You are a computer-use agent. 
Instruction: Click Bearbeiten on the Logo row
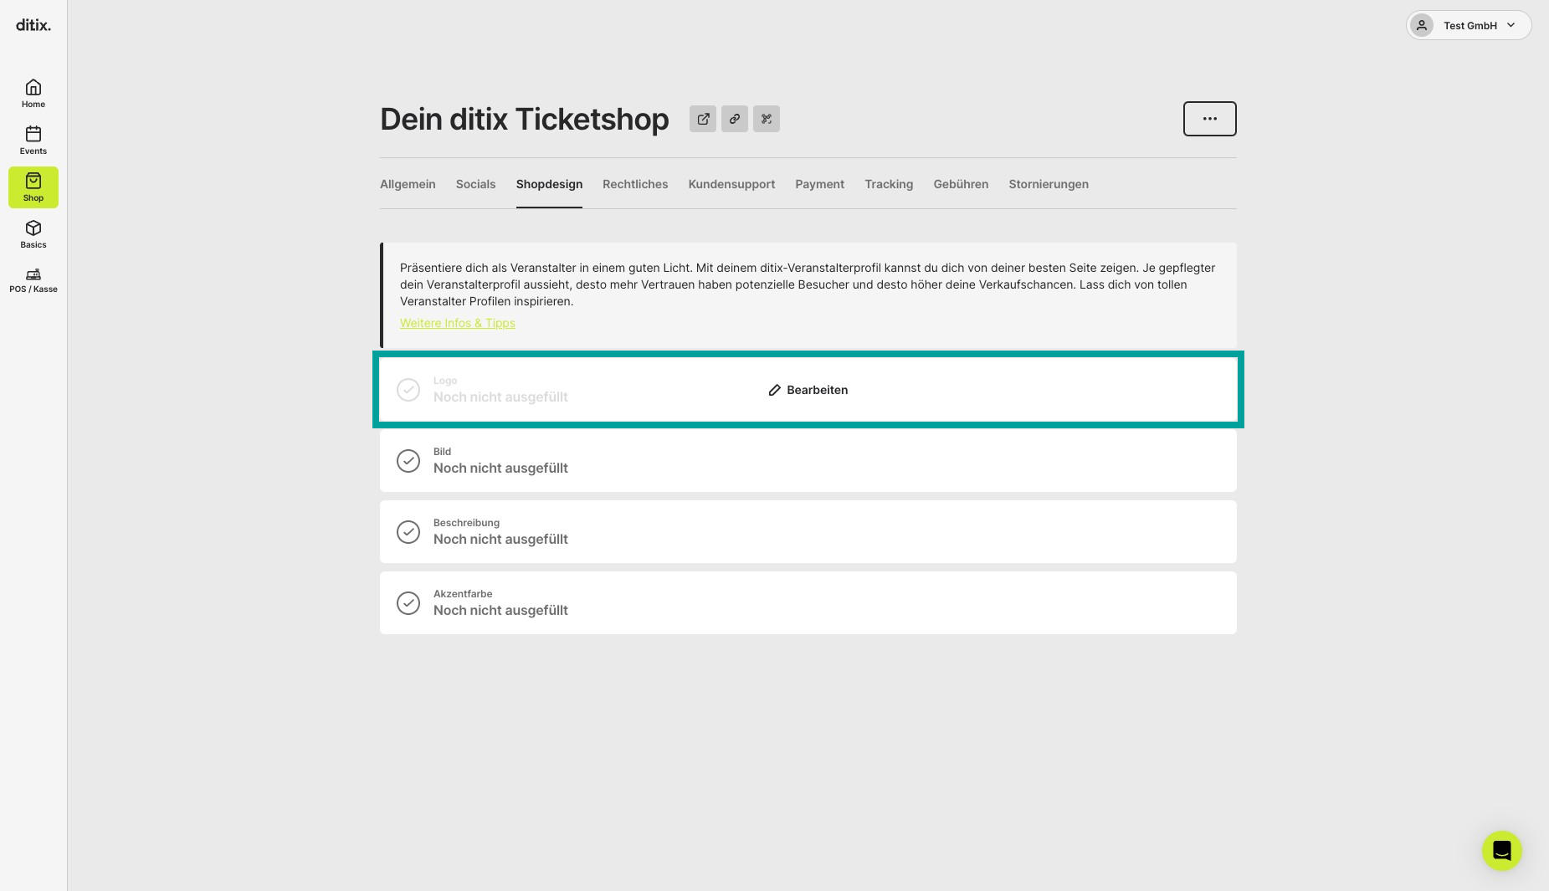click(x=808, y=390)
